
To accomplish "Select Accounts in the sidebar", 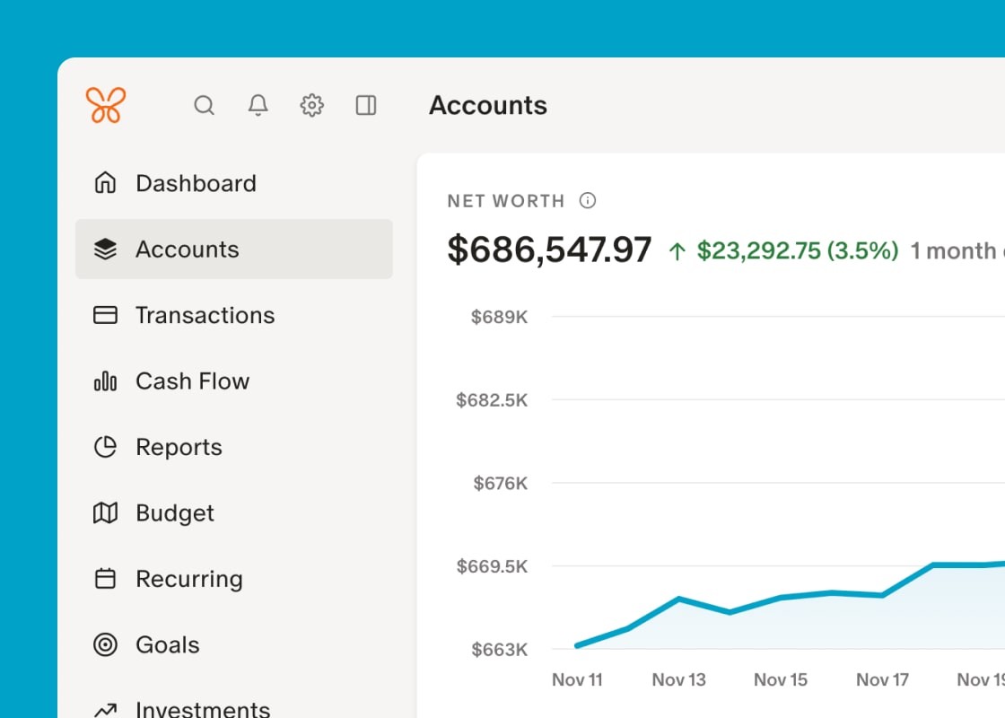I will pos(234,249).
